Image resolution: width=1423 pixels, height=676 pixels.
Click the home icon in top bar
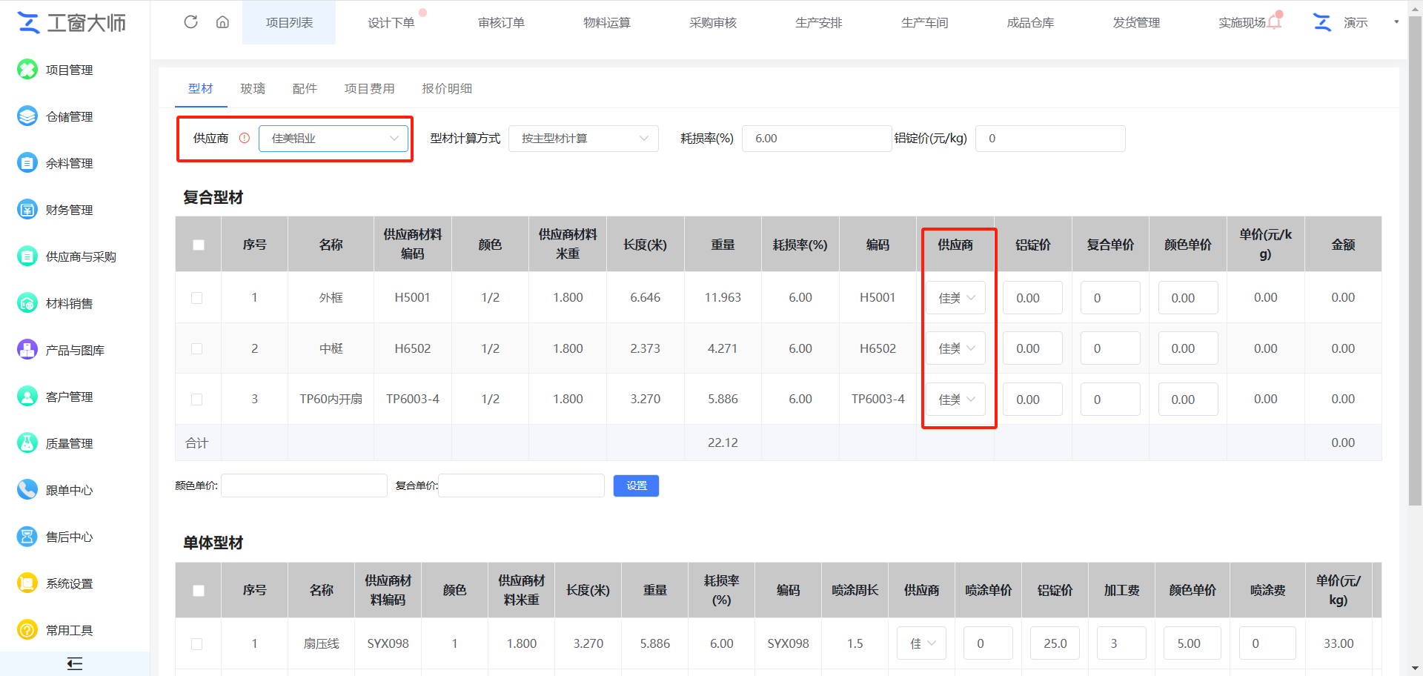[222, 22]
